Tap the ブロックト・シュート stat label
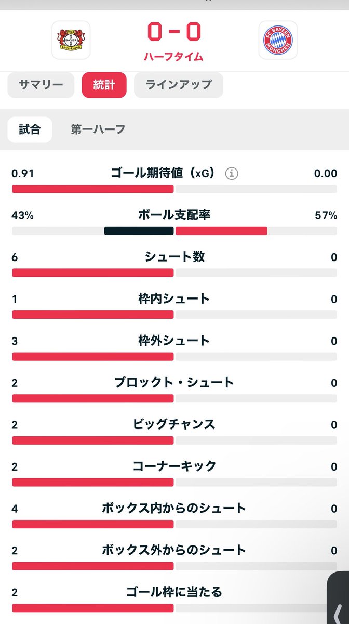Viewport: 349px width, 624px height. [174, 383]
